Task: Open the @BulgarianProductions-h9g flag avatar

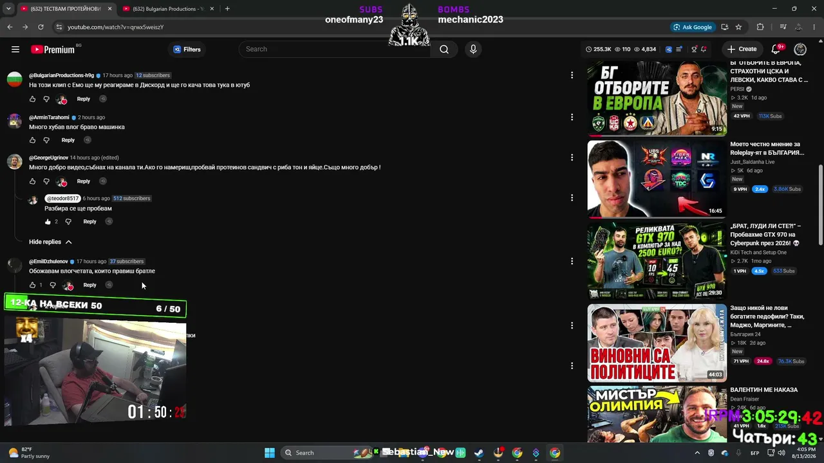Action: click(15, 79)
